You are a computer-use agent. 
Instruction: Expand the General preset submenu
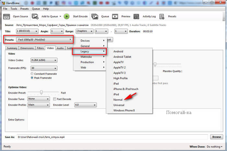pyautogui.click(x=90, y=46)
